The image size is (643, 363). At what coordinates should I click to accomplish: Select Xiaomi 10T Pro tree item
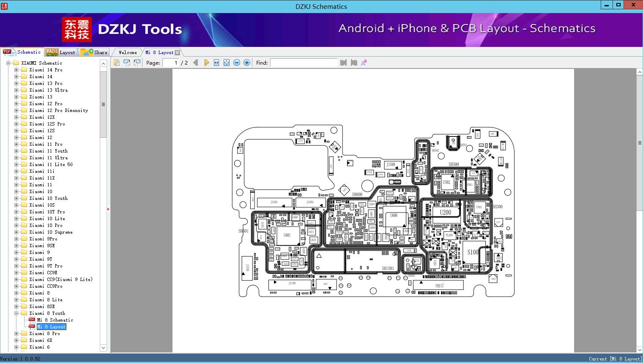[47, 212]
